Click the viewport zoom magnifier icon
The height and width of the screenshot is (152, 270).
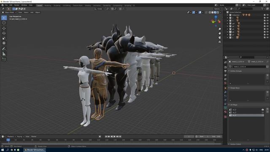pos(219,29)
